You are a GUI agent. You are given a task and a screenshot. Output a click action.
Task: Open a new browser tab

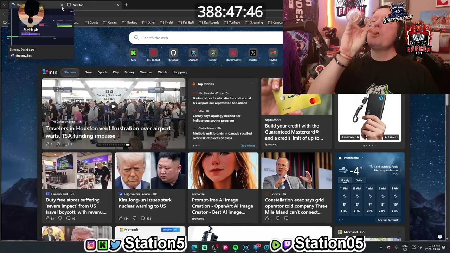(126, 5)
